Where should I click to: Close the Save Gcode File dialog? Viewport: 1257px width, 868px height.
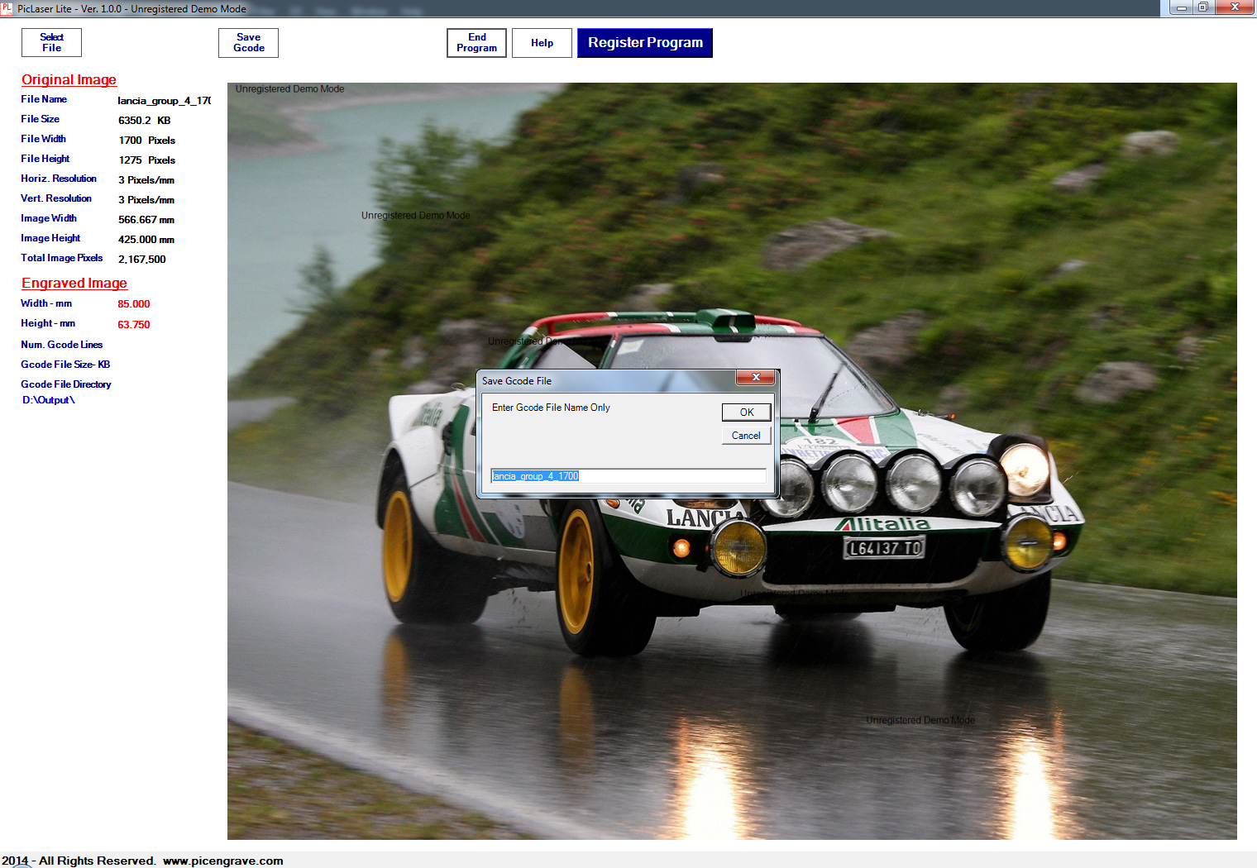(x=755, y=377)
